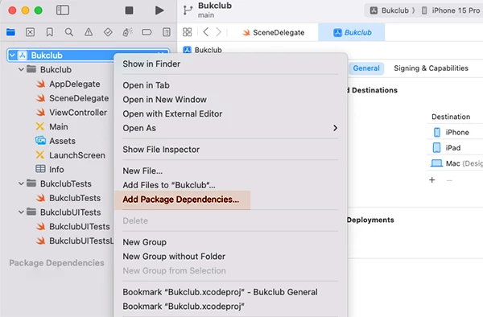The height and width of the screenshot is (317, 483).
Task: Open the Source Control navigator
Action: (30, 32)
